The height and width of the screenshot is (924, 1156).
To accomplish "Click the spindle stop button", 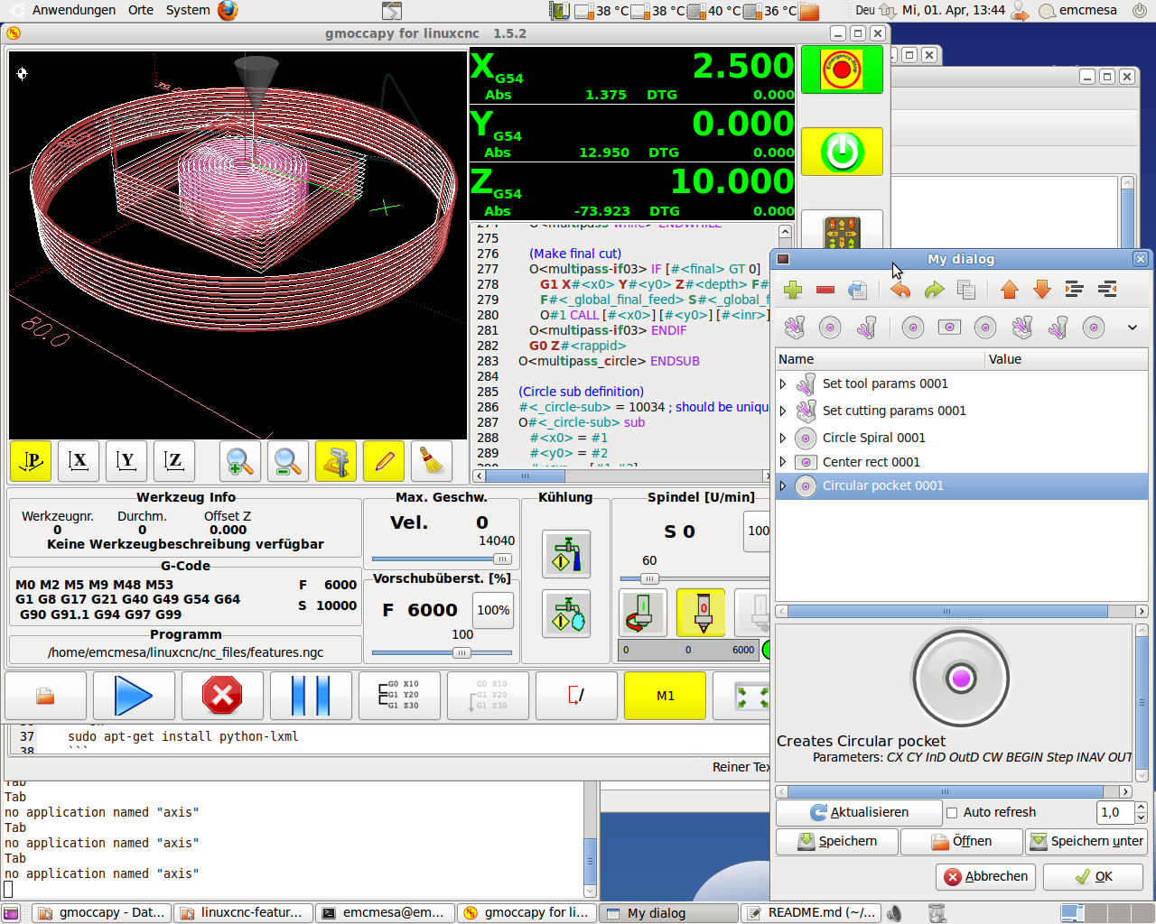I will (702, 613).
